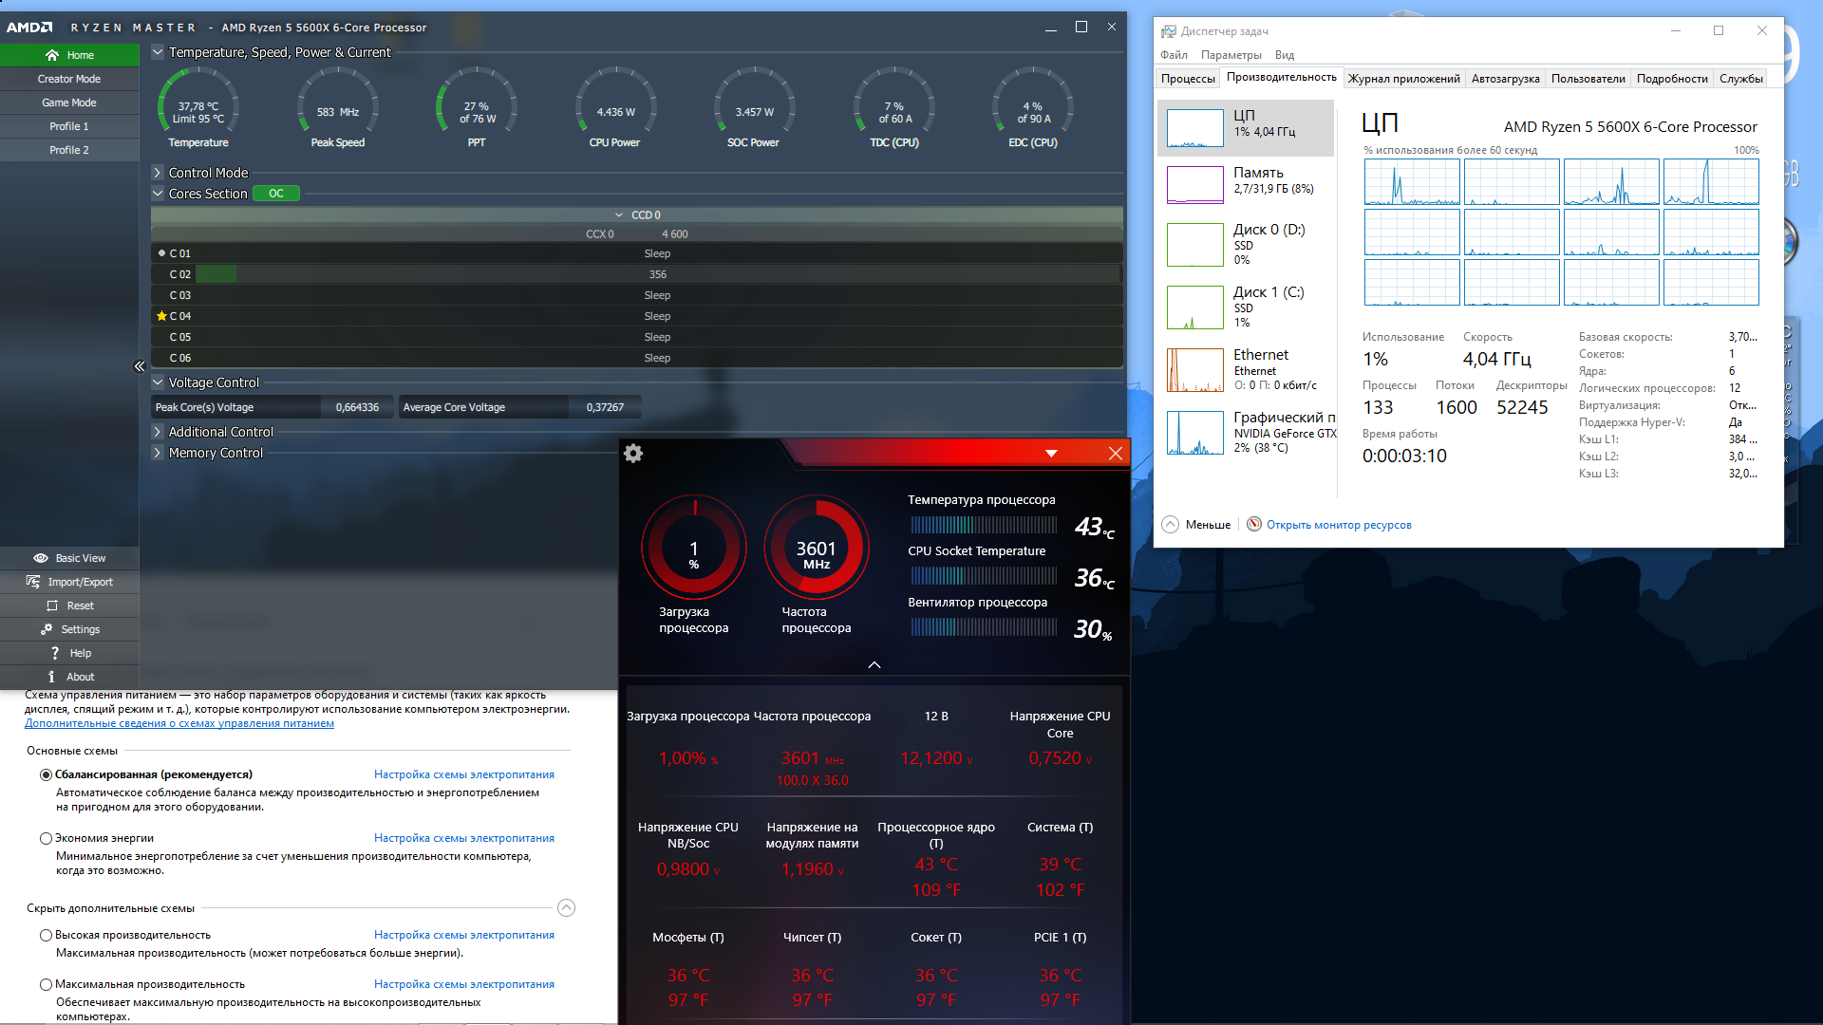Click the Import/Export icon

pos(33,582)
